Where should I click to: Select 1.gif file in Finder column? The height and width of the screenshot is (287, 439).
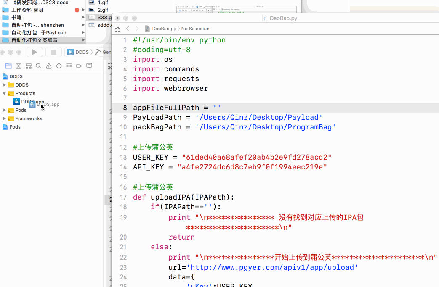pos(98,3)
